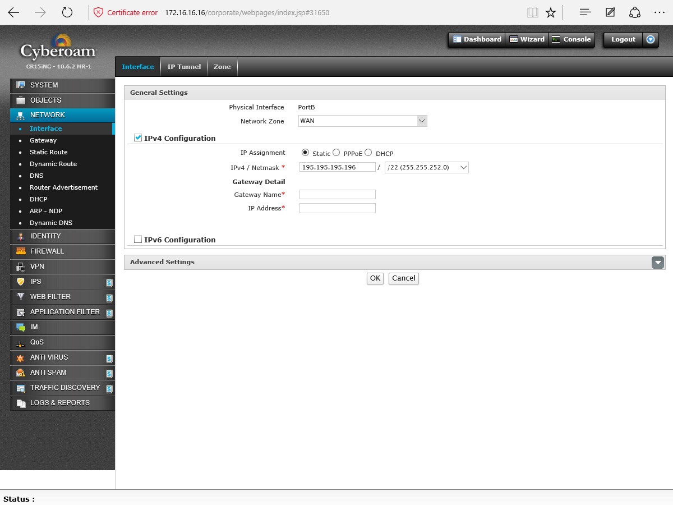Click the FIREWALL menu icon

click(x=21, y=251)
